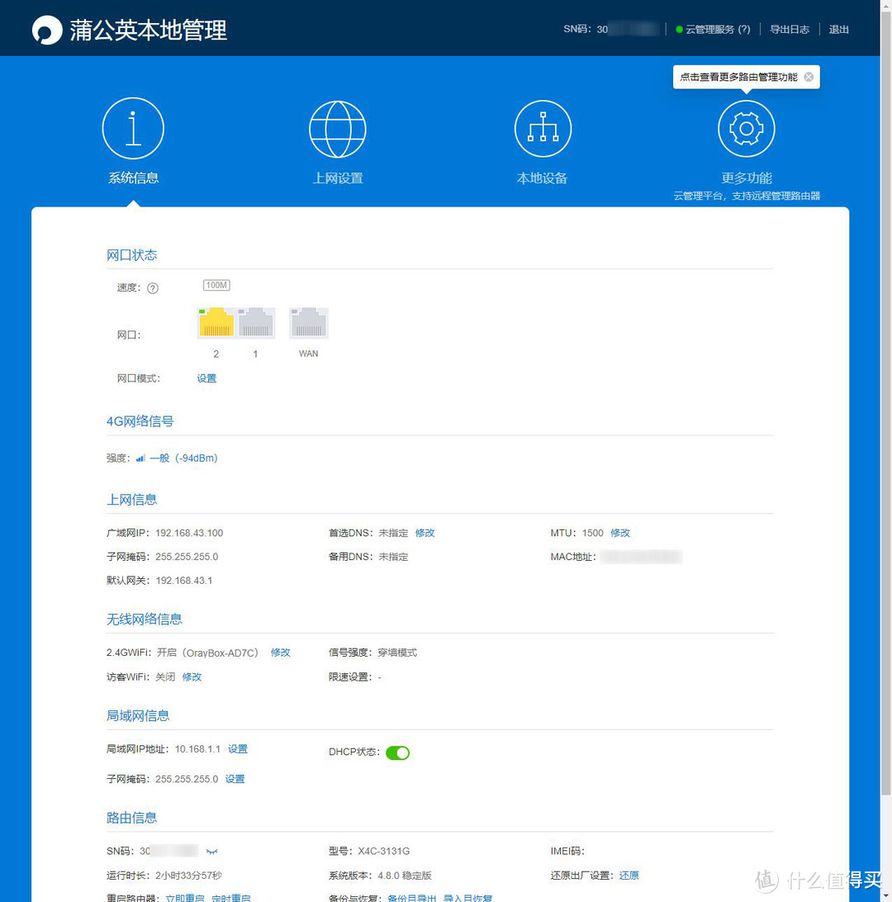
Task: Reveal hidden SN码 with eye icon
Action: [212, 852]
